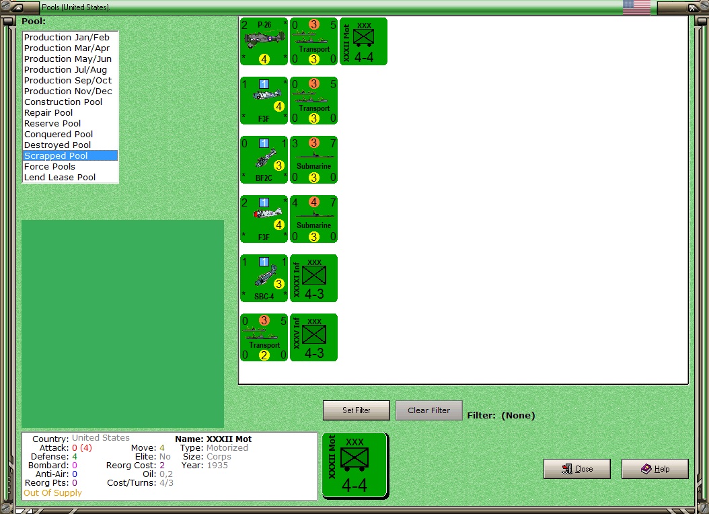Close the Pools window with Close button

[x=577, y=469]
